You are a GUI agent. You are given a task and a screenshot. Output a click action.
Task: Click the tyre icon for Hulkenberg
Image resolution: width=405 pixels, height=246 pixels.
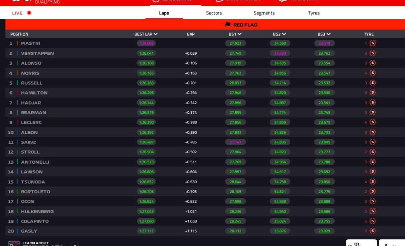pos(373,211)
